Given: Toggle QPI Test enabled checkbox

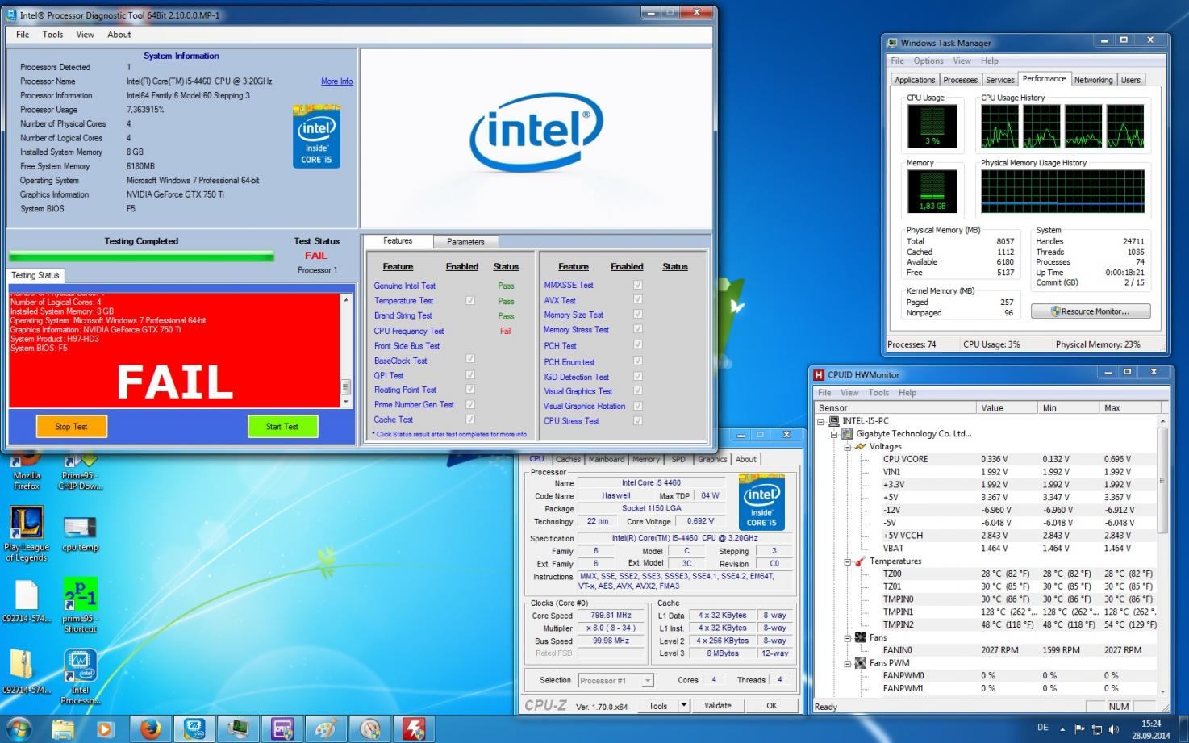Looking at the screenshot, I should 470,375.
